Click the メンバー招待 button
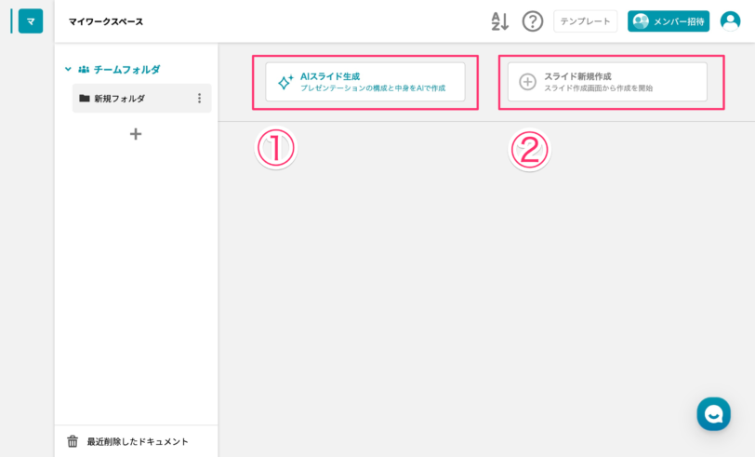Screen dimensions: 755x457 (669, 21)
